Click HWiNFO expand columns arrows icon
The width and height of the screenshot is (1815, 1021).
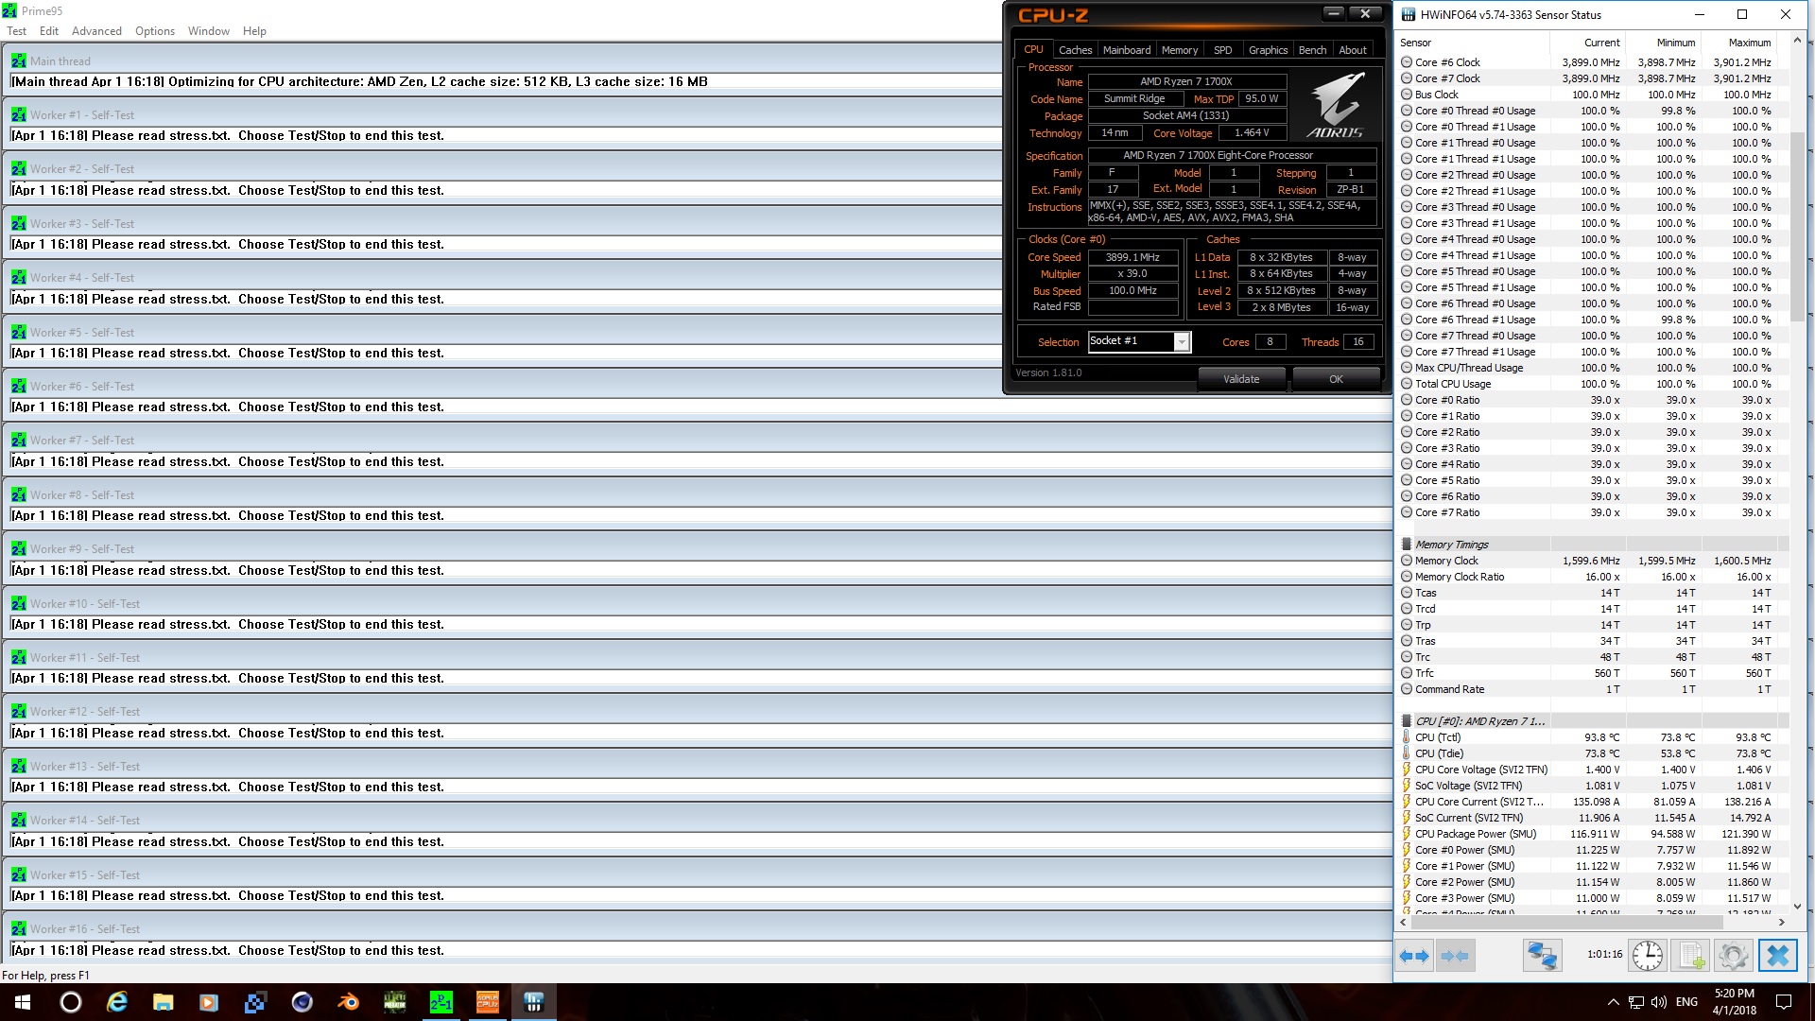1414,956
